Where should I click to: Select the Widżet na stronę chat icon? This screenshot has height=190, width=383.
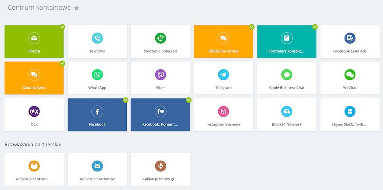223,38
